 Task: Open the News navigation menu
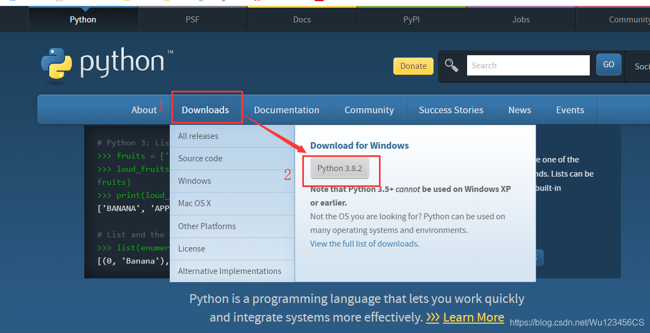[x=520, y=110]
